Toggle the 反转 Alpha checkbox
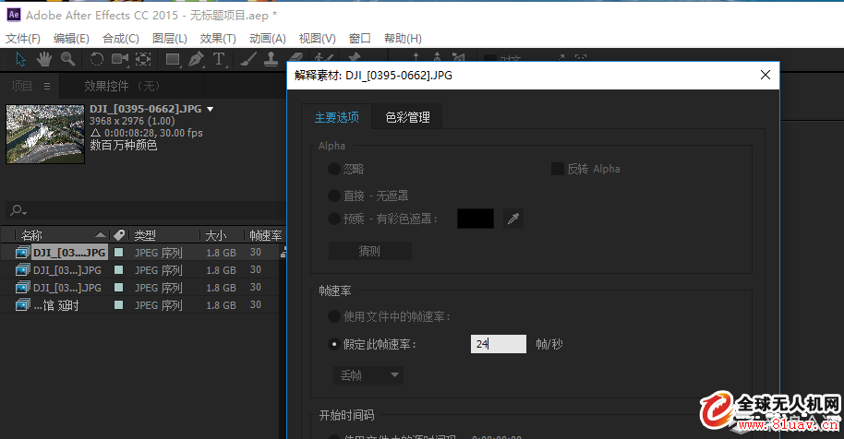The image size is (844, 439). 557,169
